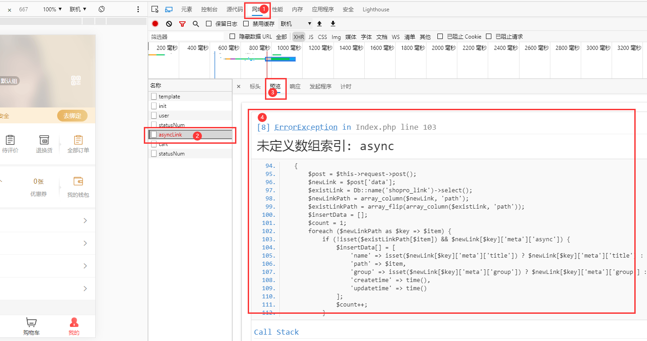This screenshot has height=341, width=647.
Task: Open the device toolbar three-dot menu
Action: point(138,9)
